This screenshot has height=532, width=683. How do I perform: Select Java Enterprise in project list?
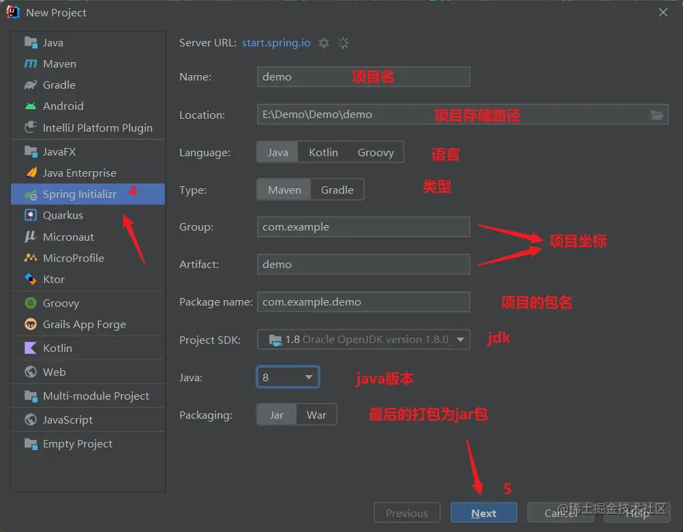(88, 173)
